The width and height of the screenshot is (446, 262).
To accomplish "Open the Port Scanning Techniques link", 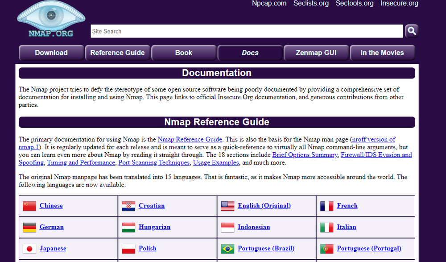I will (x=154, y=162).
